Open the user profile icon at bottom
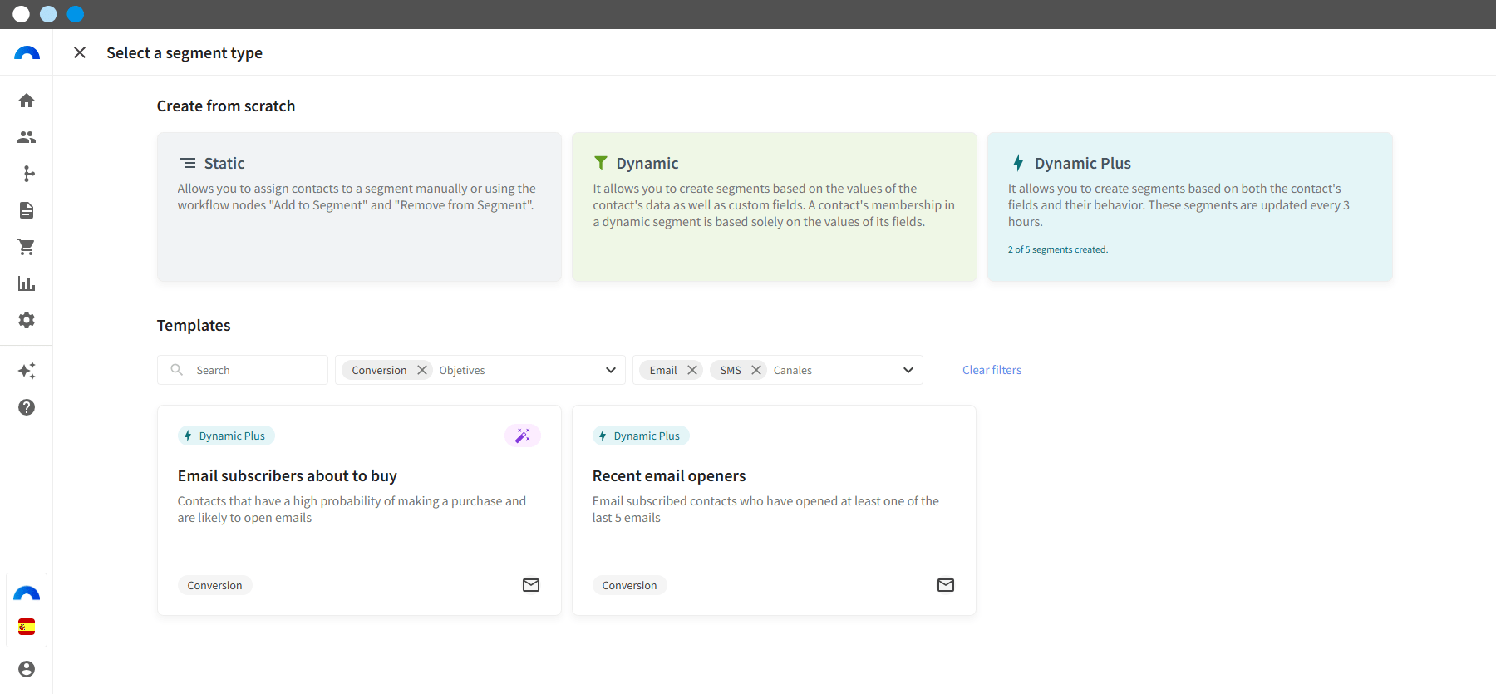Screen dimensions: 1496x694 pos(27,669)
